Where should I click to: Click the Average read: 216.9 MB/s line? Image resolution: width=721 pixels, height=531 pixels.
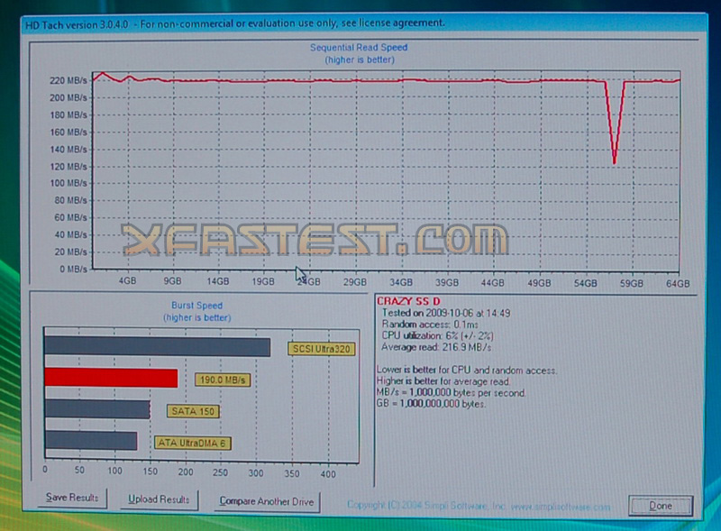(436, 347)
